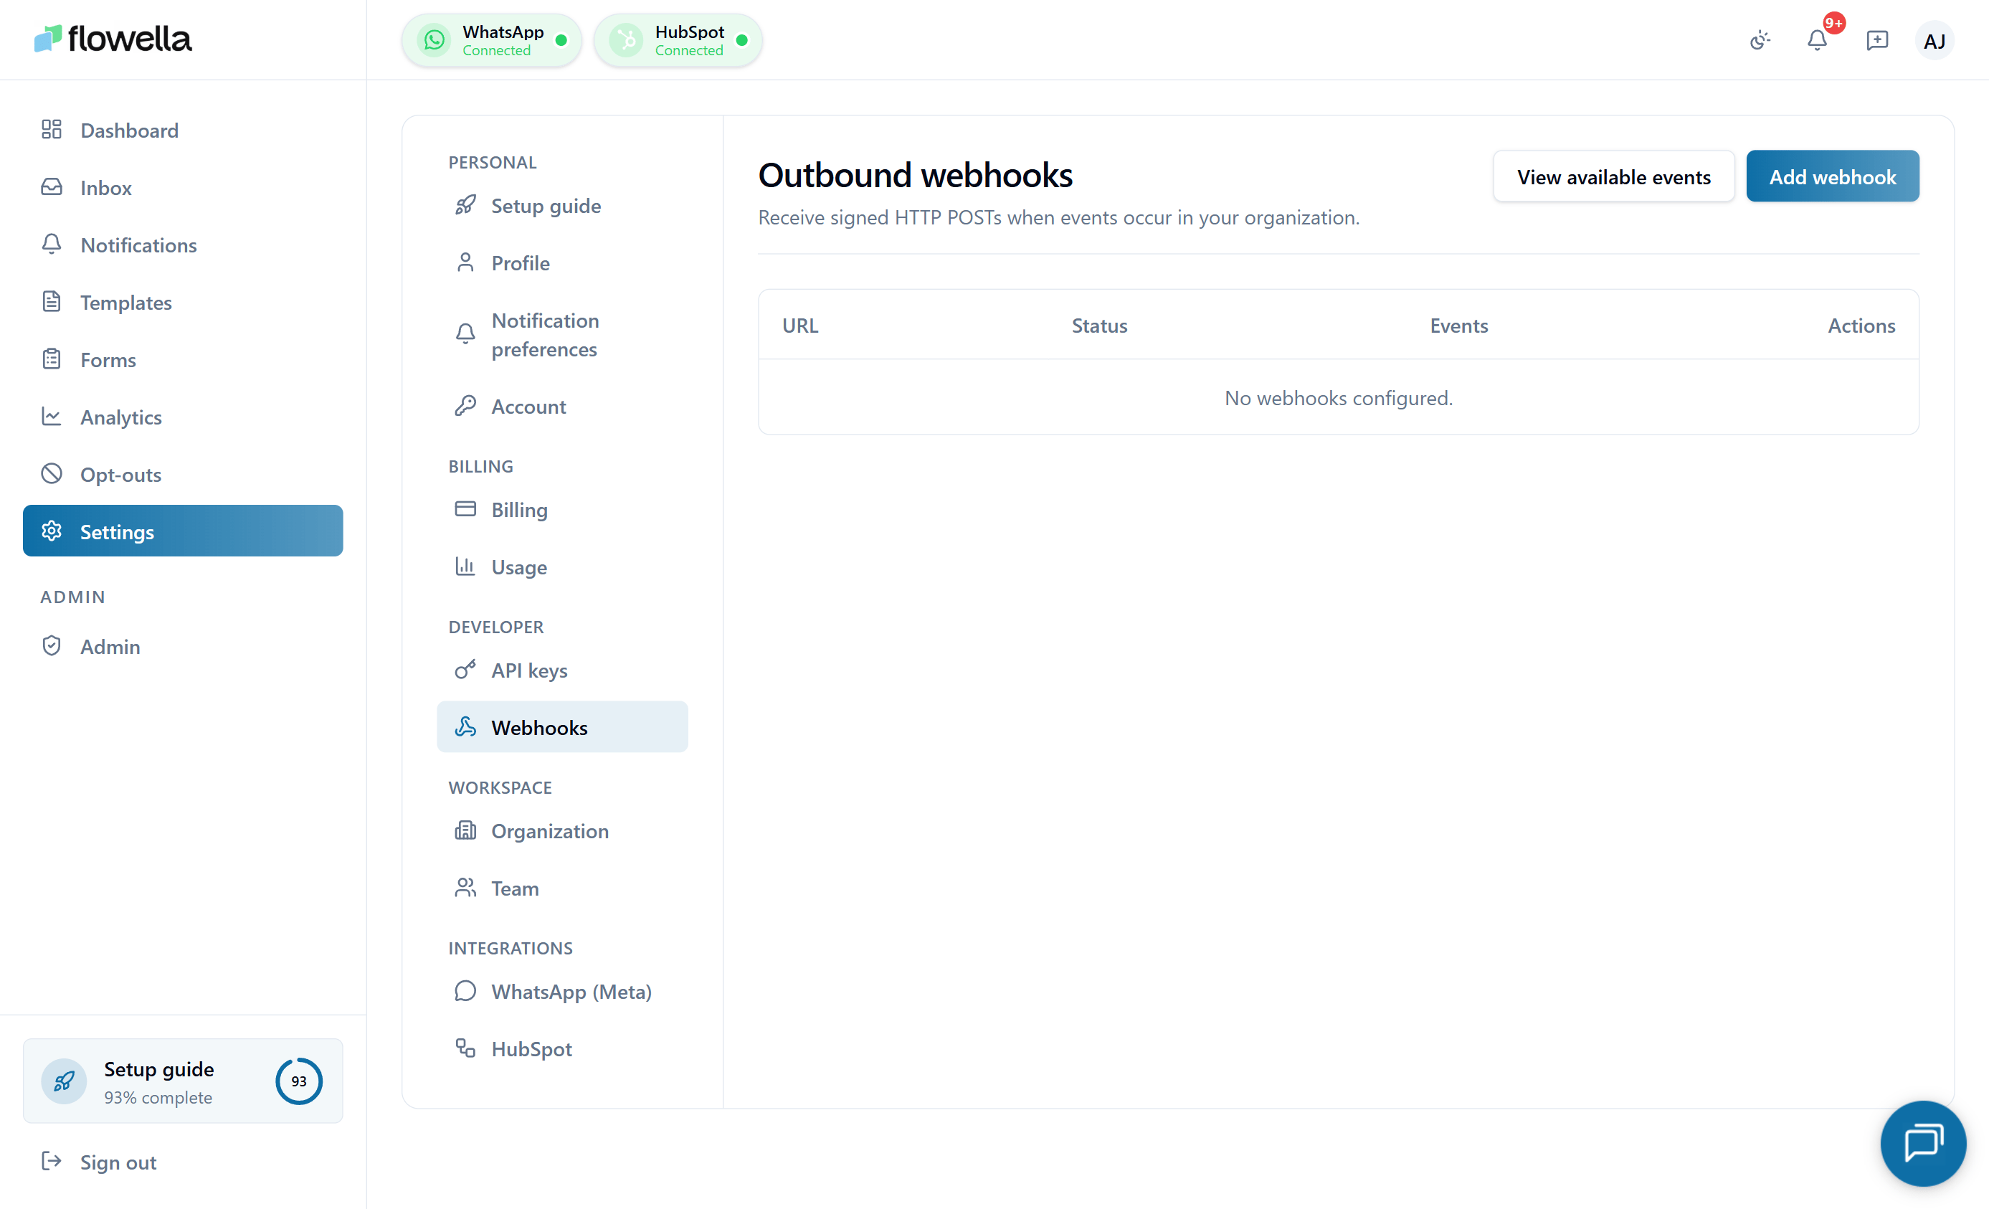Click the Organization building icon
Image resolution: width=1989 pixels, height=1209 pixels.
pos(465,830)
